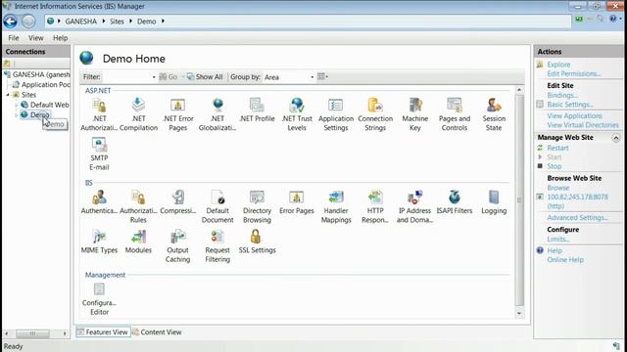Open Output Caching feature

pos(178,245)
